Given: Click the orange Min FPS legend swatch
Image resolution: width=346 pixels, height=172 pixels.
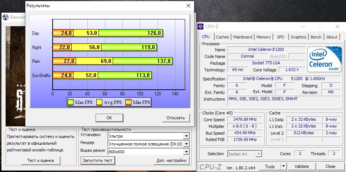Looking at the screenshot, I should [128, 102].
